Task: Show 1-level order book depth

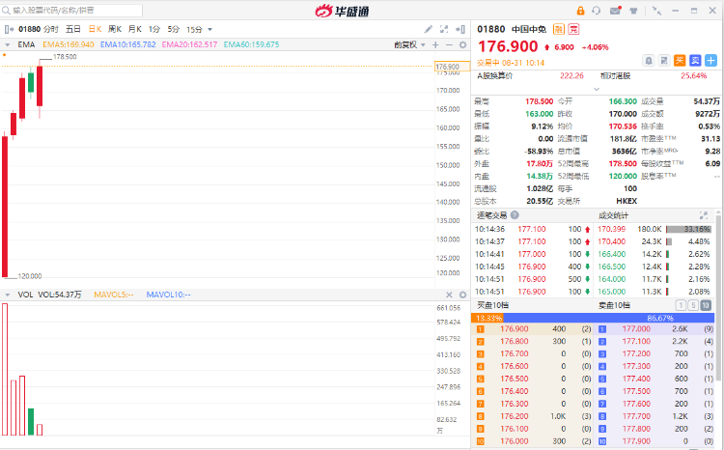Action: point(682,305)
